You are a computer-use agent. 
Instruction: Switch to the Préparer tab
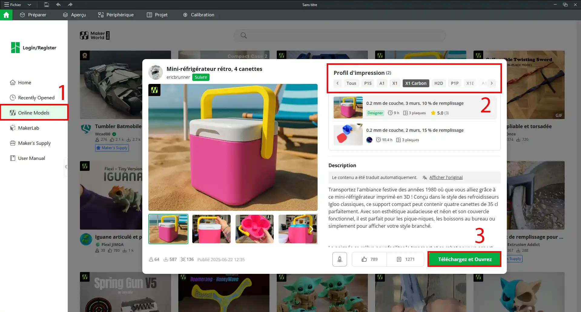(x=33, y=15)
